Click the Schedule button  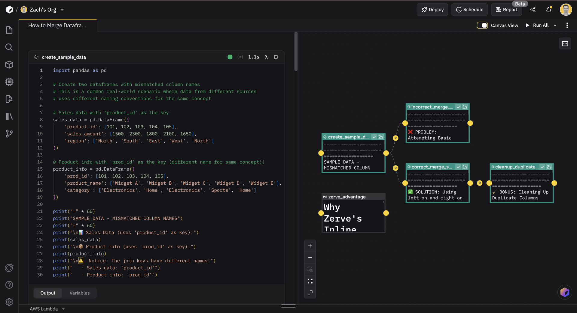coord(470,10)
